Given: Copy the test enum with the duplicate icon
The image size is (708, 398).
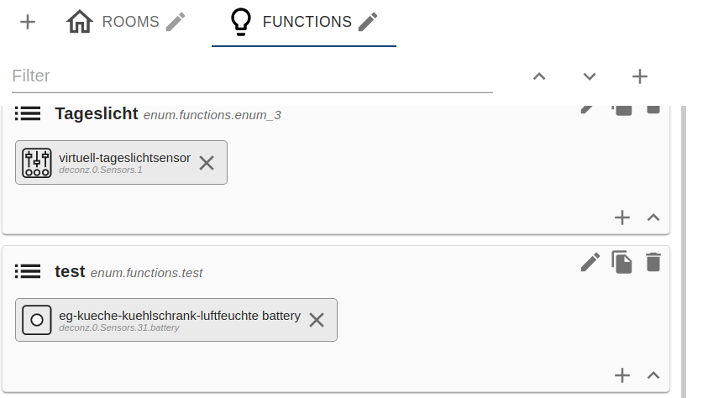Looking at the screenshot, I should click(621, 262).
